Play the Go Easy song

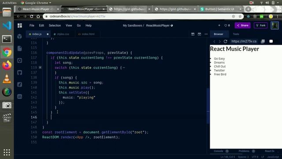coord(219,59)
